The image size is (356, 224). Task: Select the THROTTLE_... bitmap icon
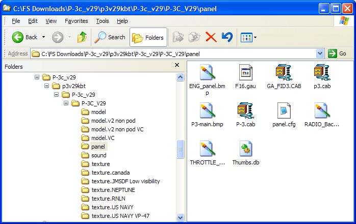click(207, 149)
